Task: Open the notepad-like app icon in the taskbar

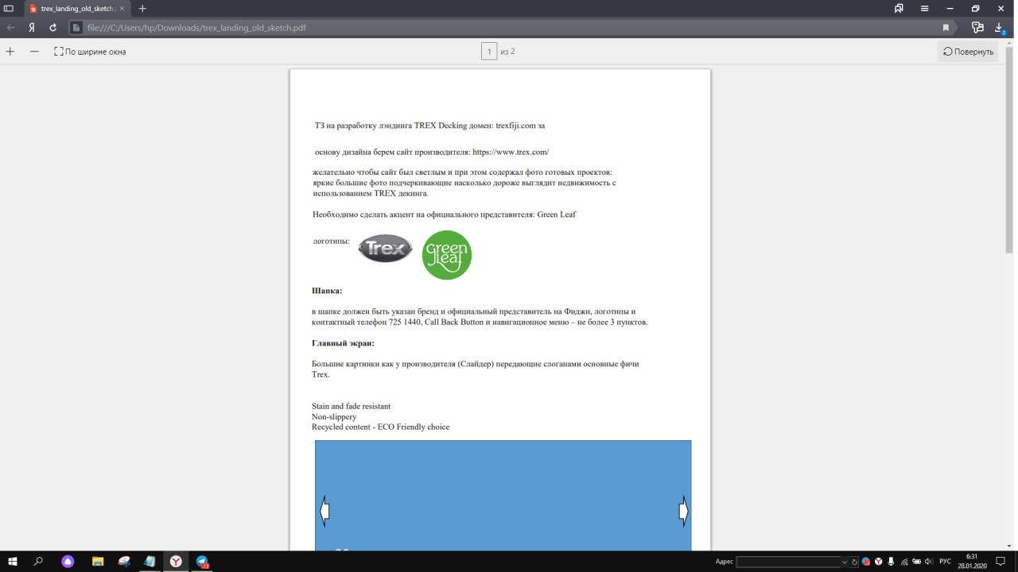Action: pyautogui.click(x=150, y=561)
